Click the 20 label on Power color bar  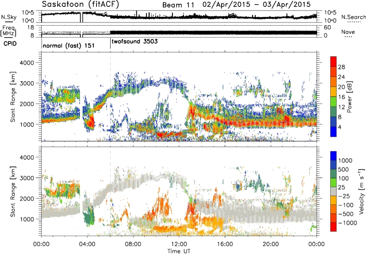click(341, 87)
